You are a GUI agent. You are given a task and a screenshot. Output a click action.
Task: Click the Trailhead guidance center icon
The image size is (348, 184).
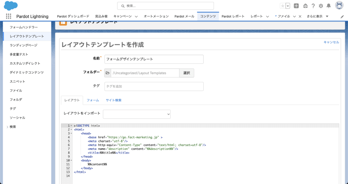click(305, 6)
